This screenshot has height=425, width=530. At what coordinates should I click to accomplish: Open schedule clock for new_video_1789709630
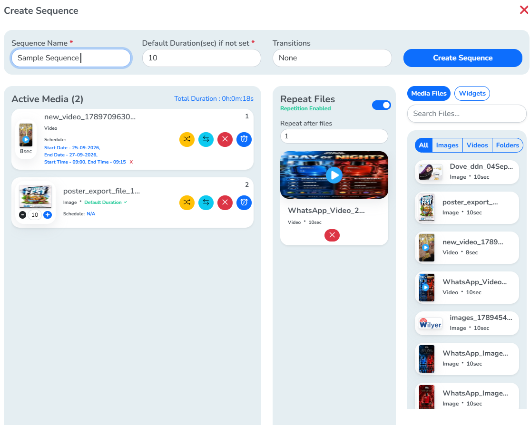click(244, 139)
